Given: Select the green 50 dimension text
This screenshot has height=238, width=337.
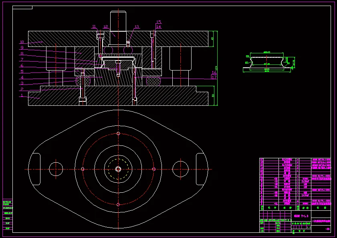Looking at the screenshot, I should click(x=213, y=95).
